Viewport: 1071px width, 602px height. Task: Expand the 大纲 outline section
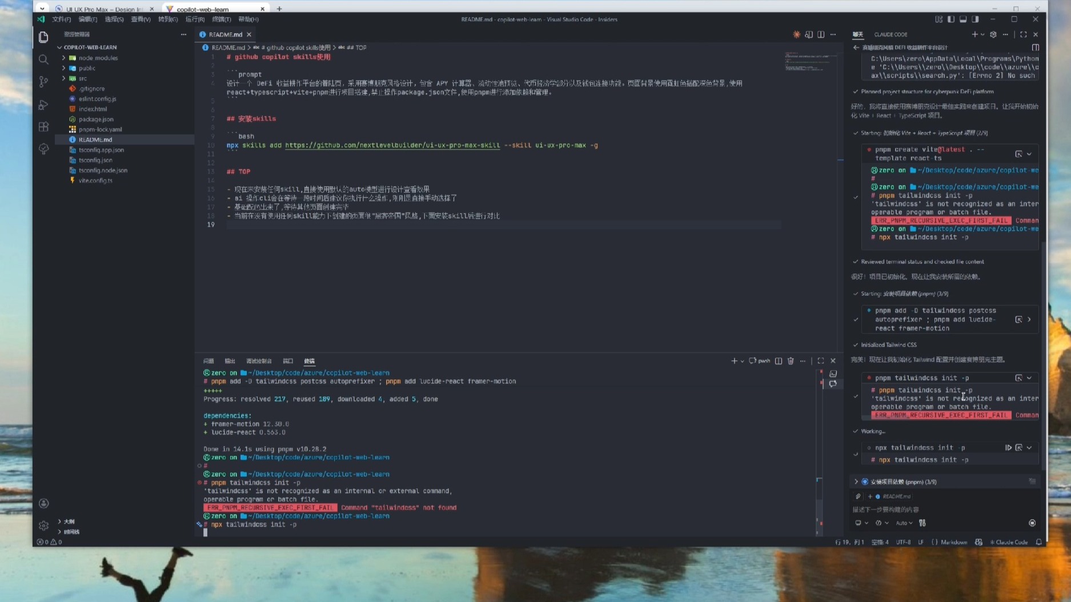point(59,521)
